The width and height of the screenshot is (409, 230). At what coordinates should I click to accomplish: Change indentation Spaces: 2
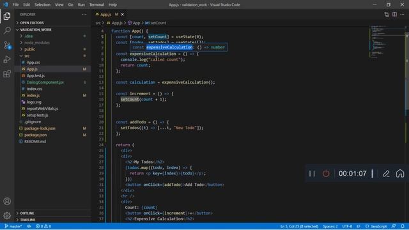point(330,226)
